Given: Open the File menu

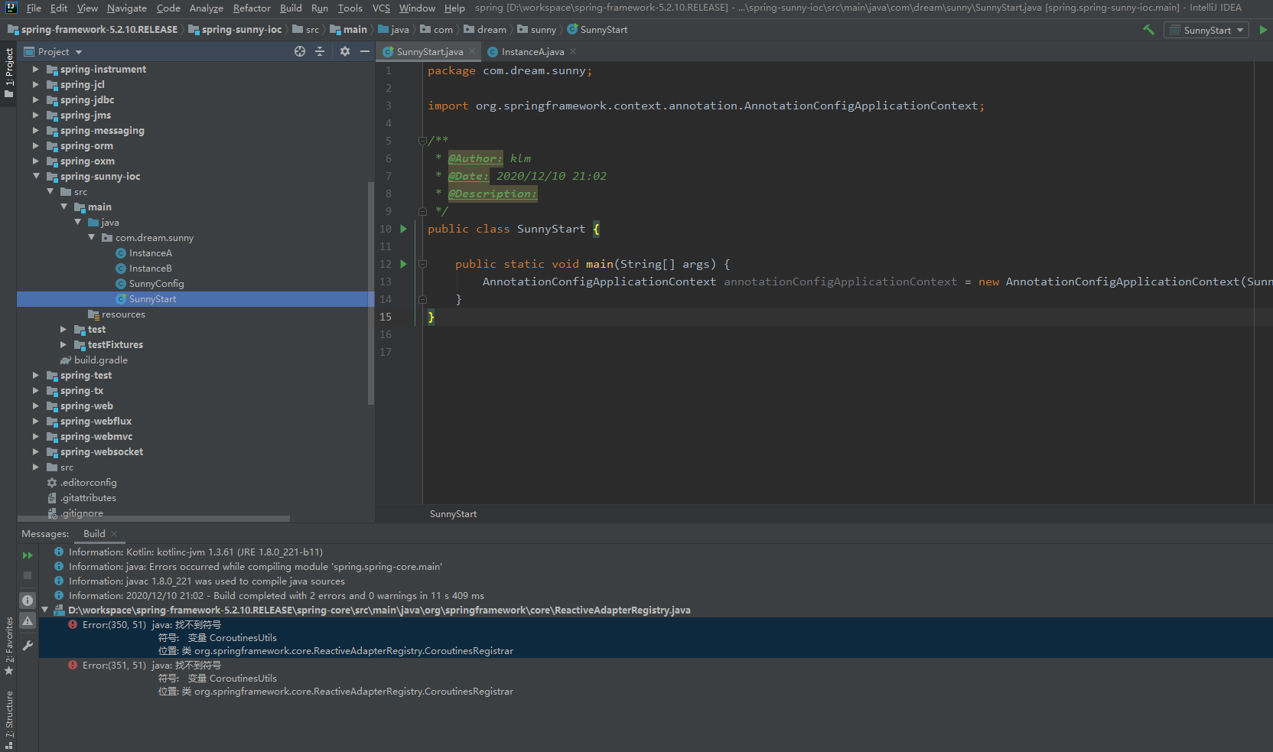Looking at the screenshot, I should click(34, 8).
